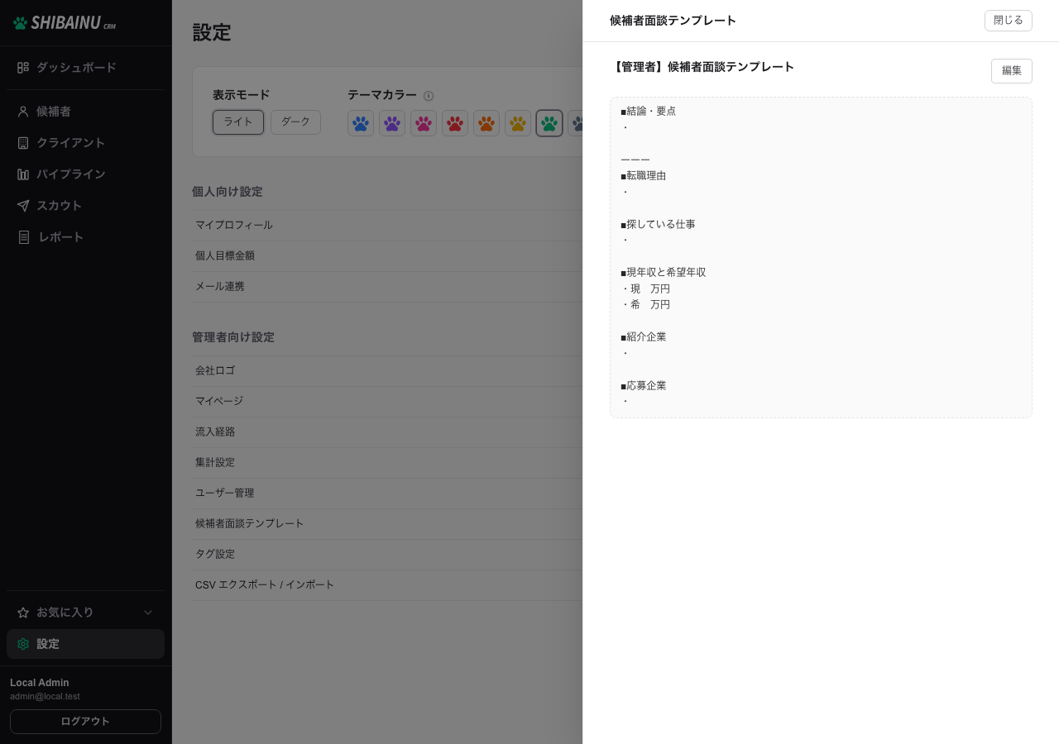Choose the green paw theme color
This screenshot has height=744, width=1059.
point(549,123)
